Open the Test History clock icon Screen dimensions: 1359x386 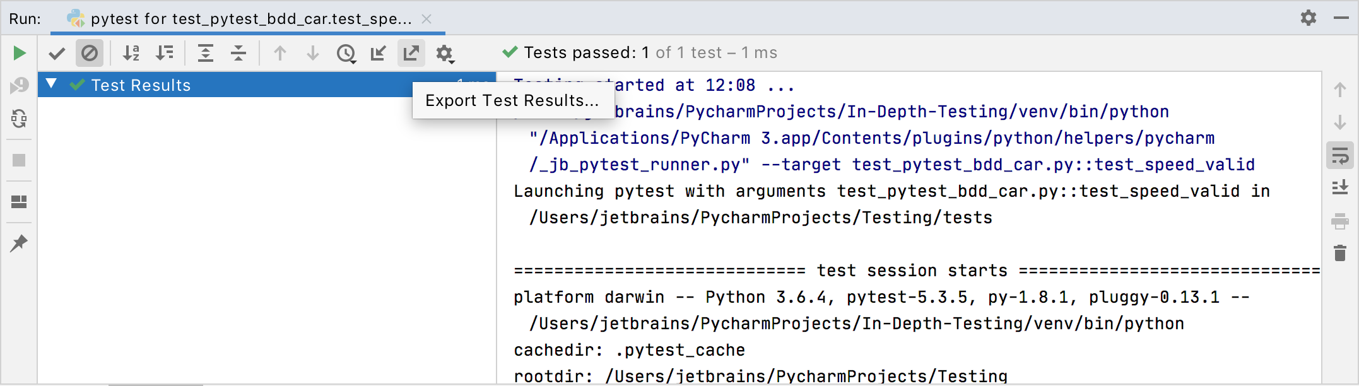pyautogui.click(x=346, y=54)
